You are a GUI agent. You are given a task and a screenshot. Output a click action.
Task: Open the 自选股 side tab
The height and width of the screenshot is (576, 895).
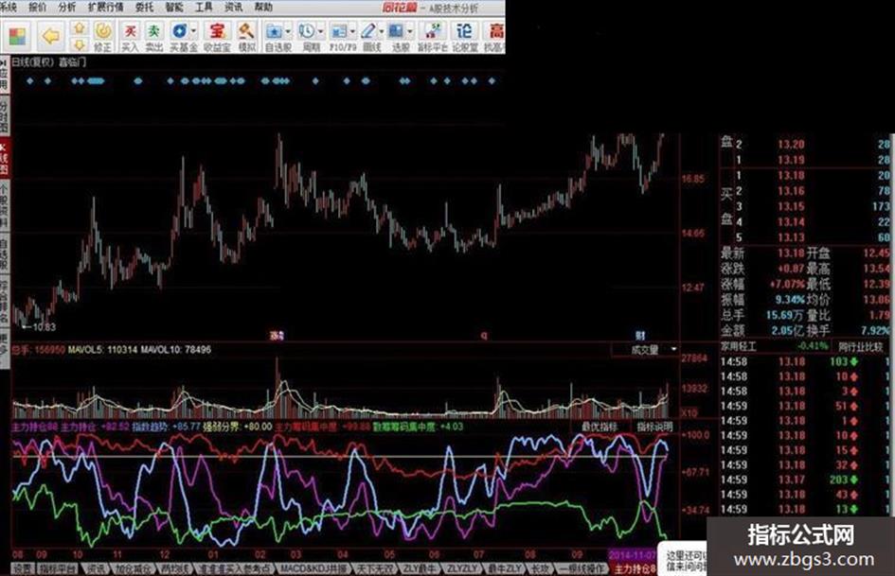click(5, 253)
